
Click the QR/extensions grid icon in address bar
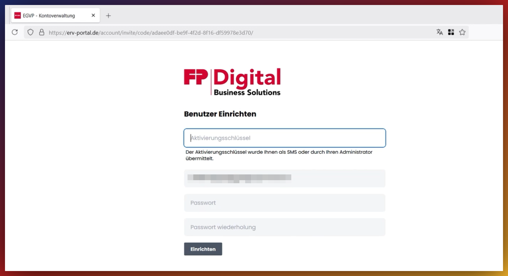tap(451, 32)
